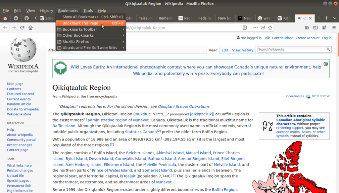Screen dimensions: 339x193
Task: Select the Read tab
Action: coord(213,50)
